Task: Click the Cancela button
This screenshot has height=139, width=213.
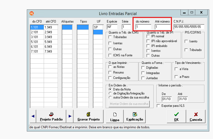Action: pos(196,116)
